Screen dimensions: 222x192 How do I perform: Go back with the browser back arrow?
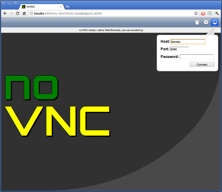(5, 13)
